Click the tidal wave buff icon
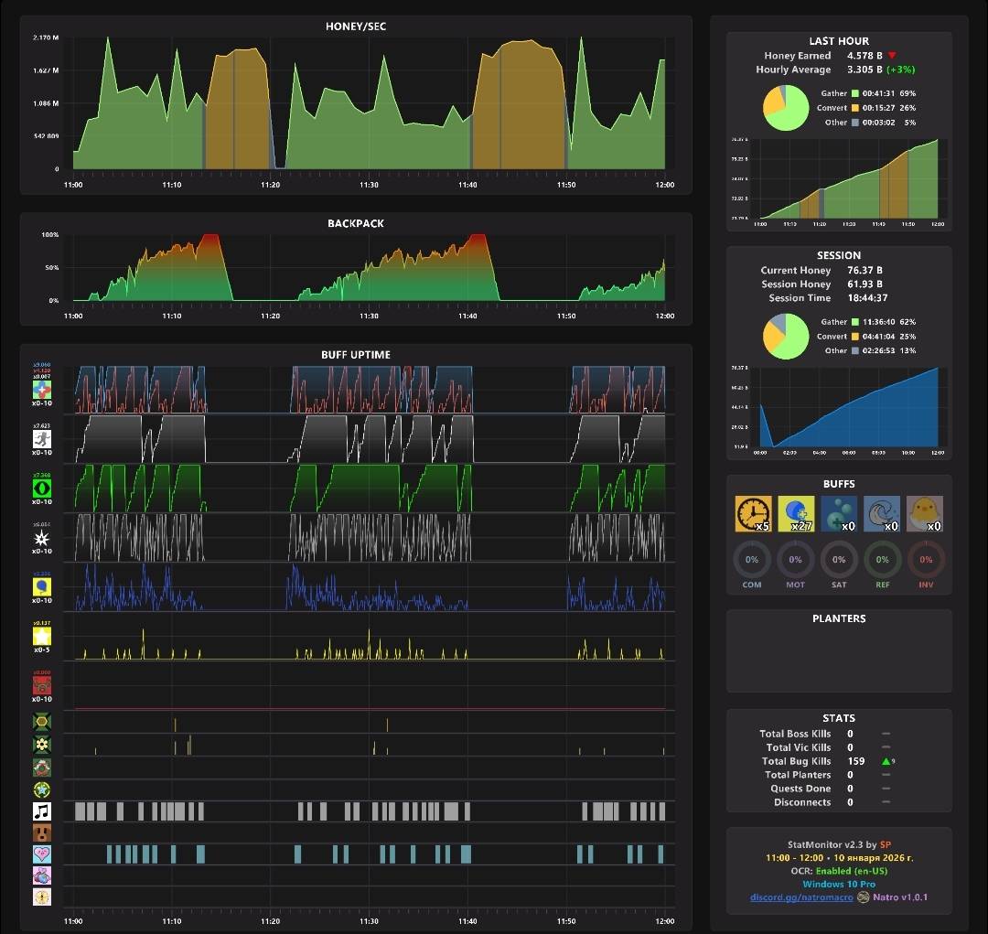 pos(882,513)
